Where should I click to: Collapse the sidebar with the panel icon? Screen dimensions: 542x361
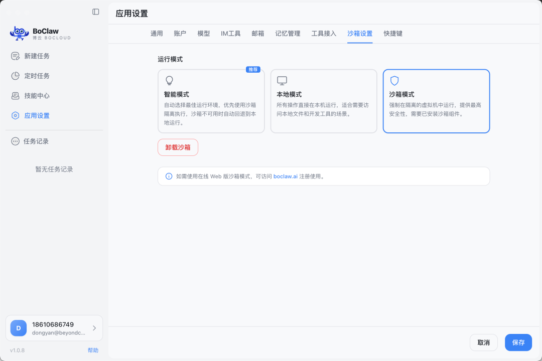coord(95,12)
